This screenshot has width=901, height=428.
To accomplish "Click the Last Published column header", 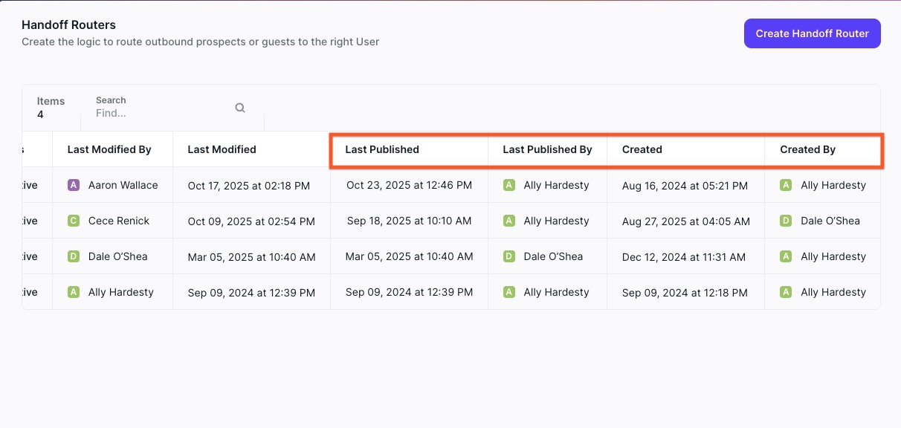I will [382, 149].
